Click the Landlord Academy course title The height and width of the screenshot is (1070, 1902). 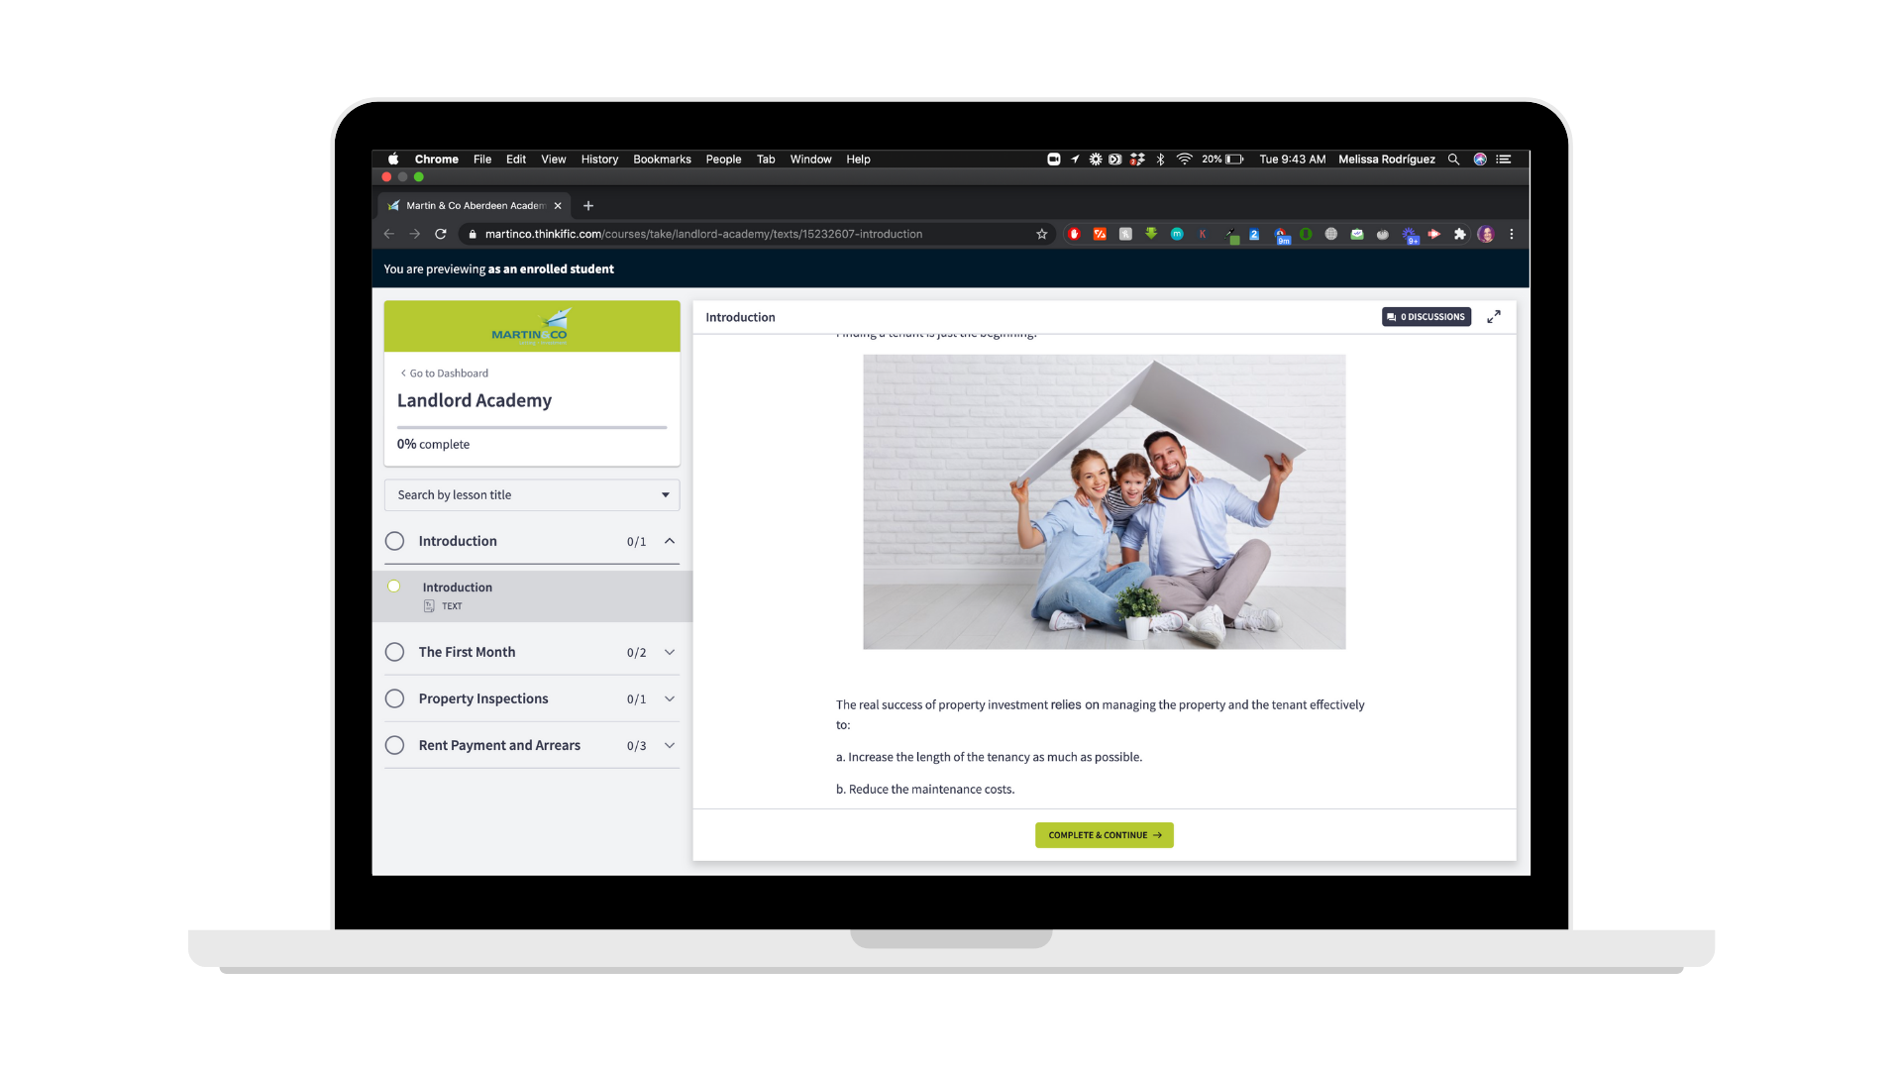[x=475, y=400]
